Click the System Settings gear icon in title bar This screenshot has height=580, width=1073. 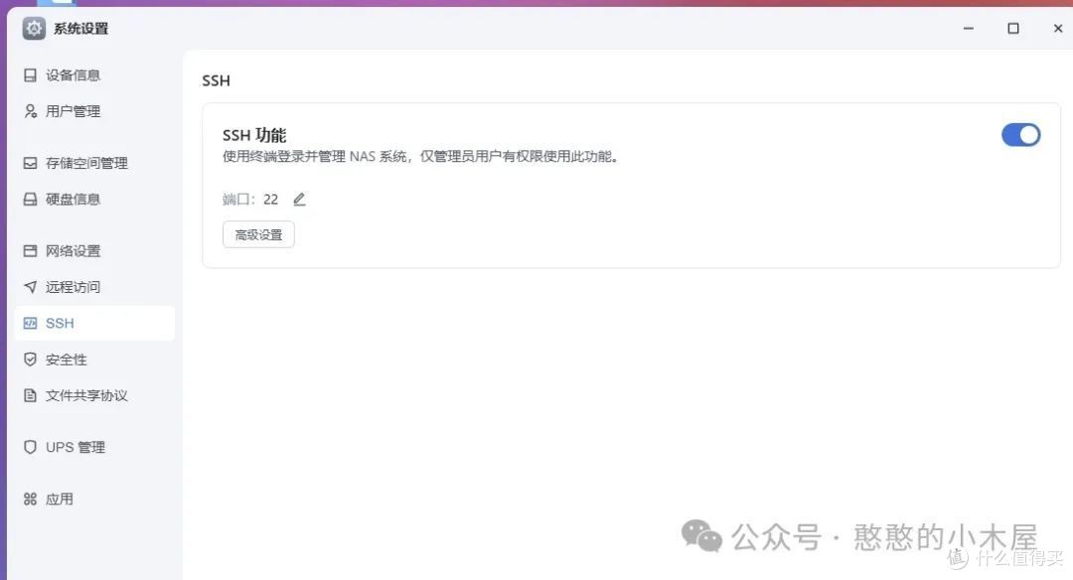pyautogui.click(x=34, y=29)
